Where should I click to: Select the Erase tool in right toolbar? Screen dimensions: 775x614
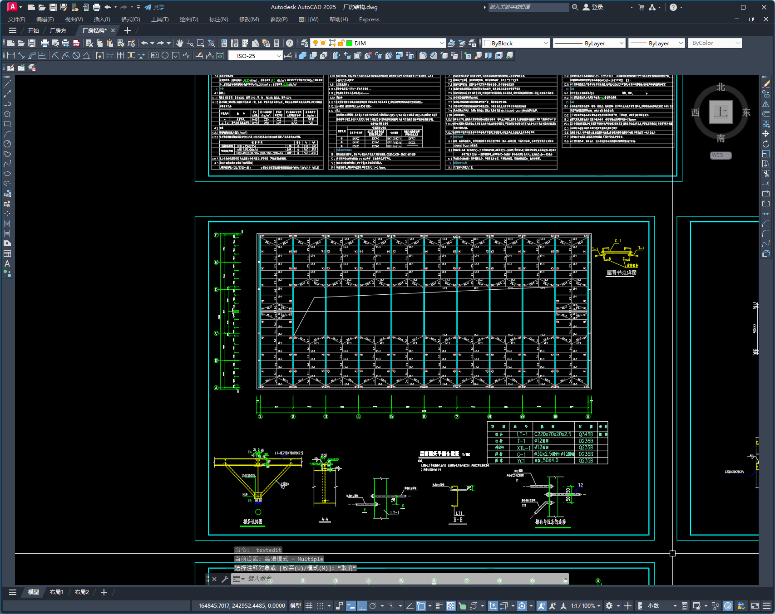[x=766, y=84]
